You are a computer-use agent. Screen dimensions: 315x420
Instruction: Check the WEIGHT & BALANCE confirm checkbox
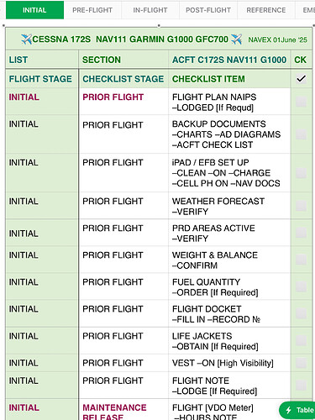click(301, 260)
